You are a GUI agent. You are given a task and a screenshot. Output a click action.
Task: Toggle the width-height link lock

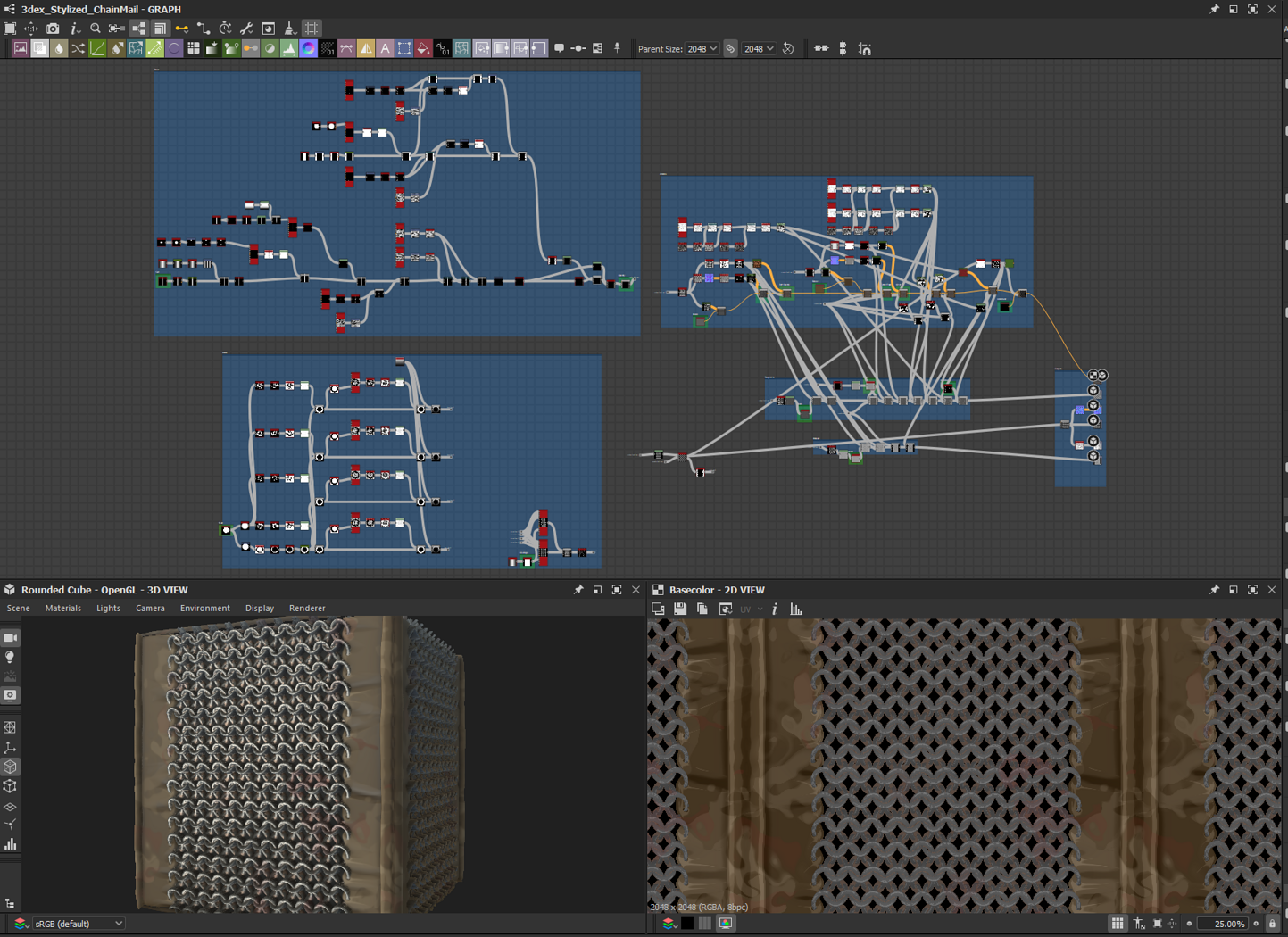coord(730,49)
